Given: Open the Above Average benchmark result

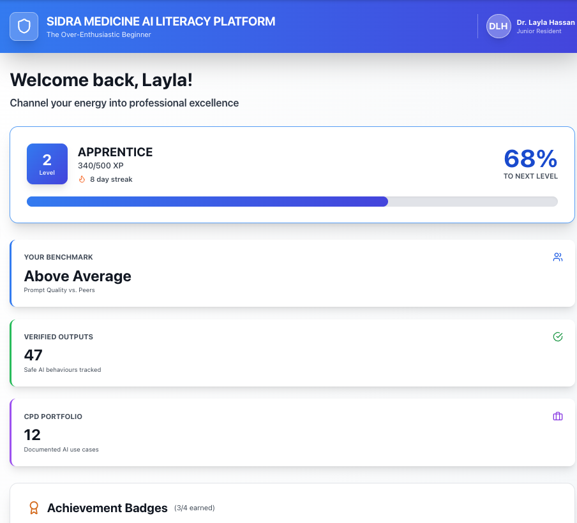Looking at the screenshot, I should click(78, 276).
